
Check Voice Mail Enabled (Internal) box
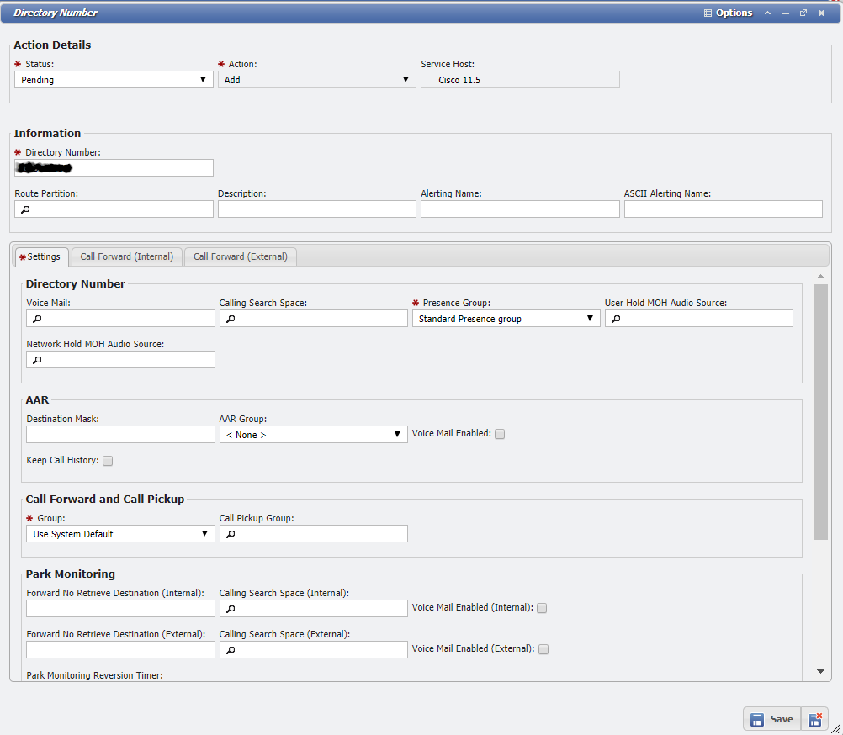click(x=542, y=608)
